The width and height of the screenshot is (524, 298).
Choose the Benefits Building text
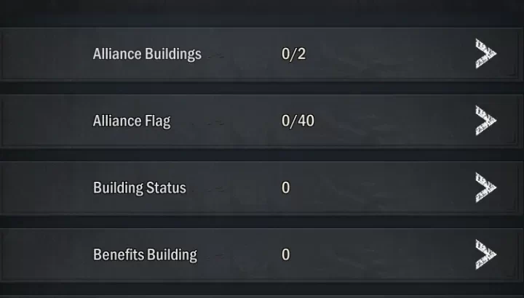145,254
